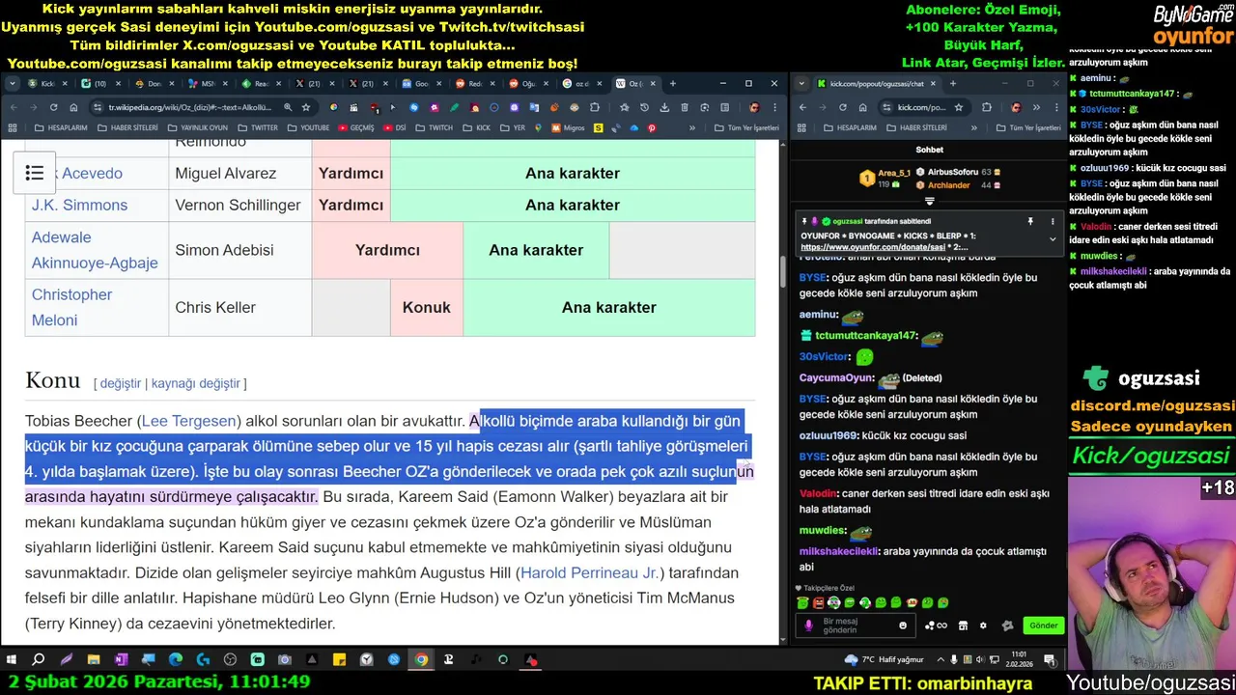Go back in the Wikipedia browser window
The image size is (1236, 695).
13,108
